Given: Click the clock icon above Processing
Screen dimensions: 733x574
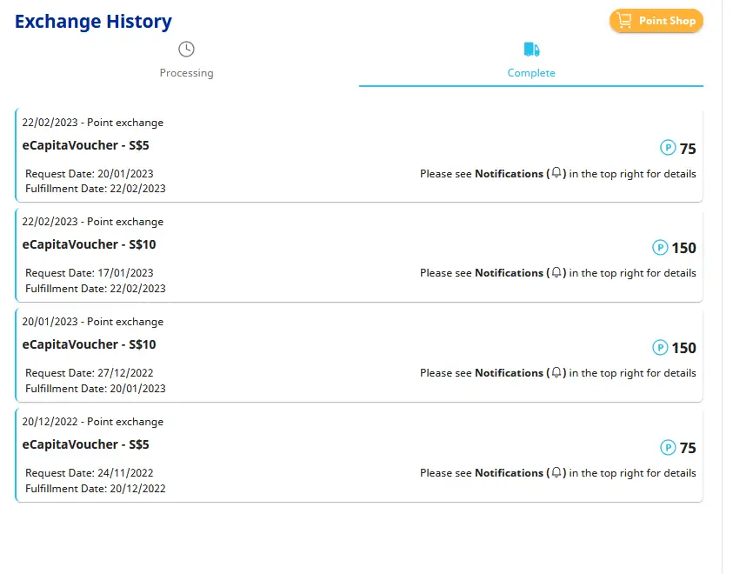Looking at the screenshot, I should 187,49.
